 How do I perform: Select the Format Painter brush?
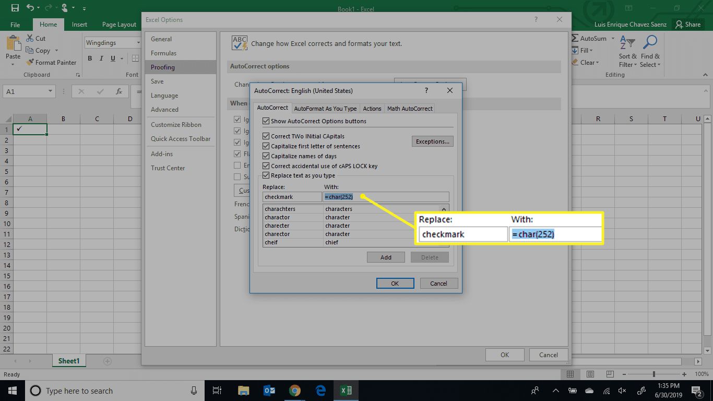tap(30, 62)
